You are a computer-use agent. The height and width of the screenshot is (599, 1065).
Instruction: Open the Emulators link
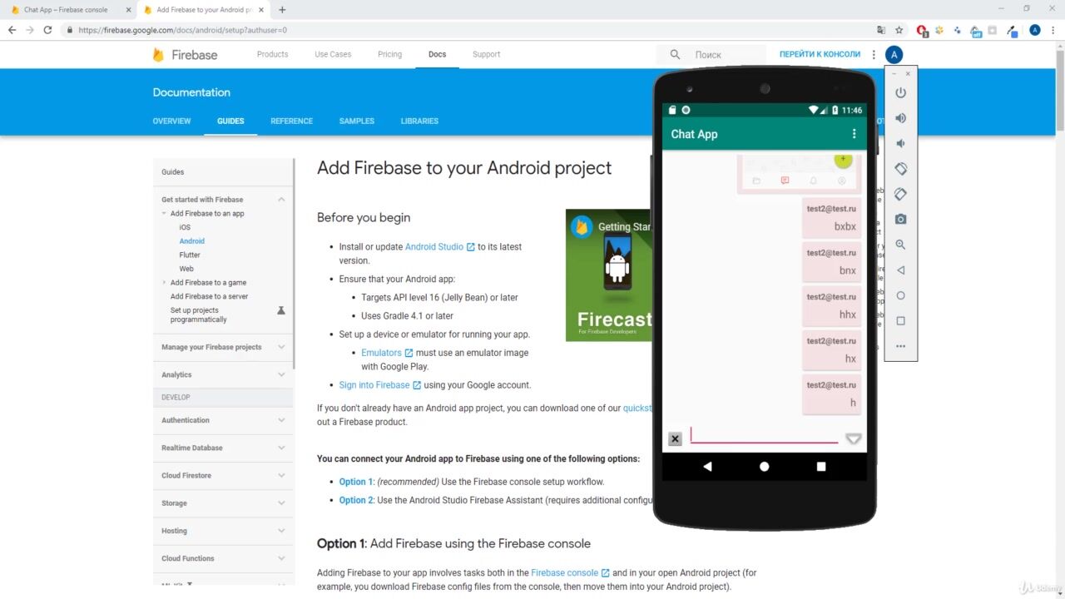click(x=387, y=353)
